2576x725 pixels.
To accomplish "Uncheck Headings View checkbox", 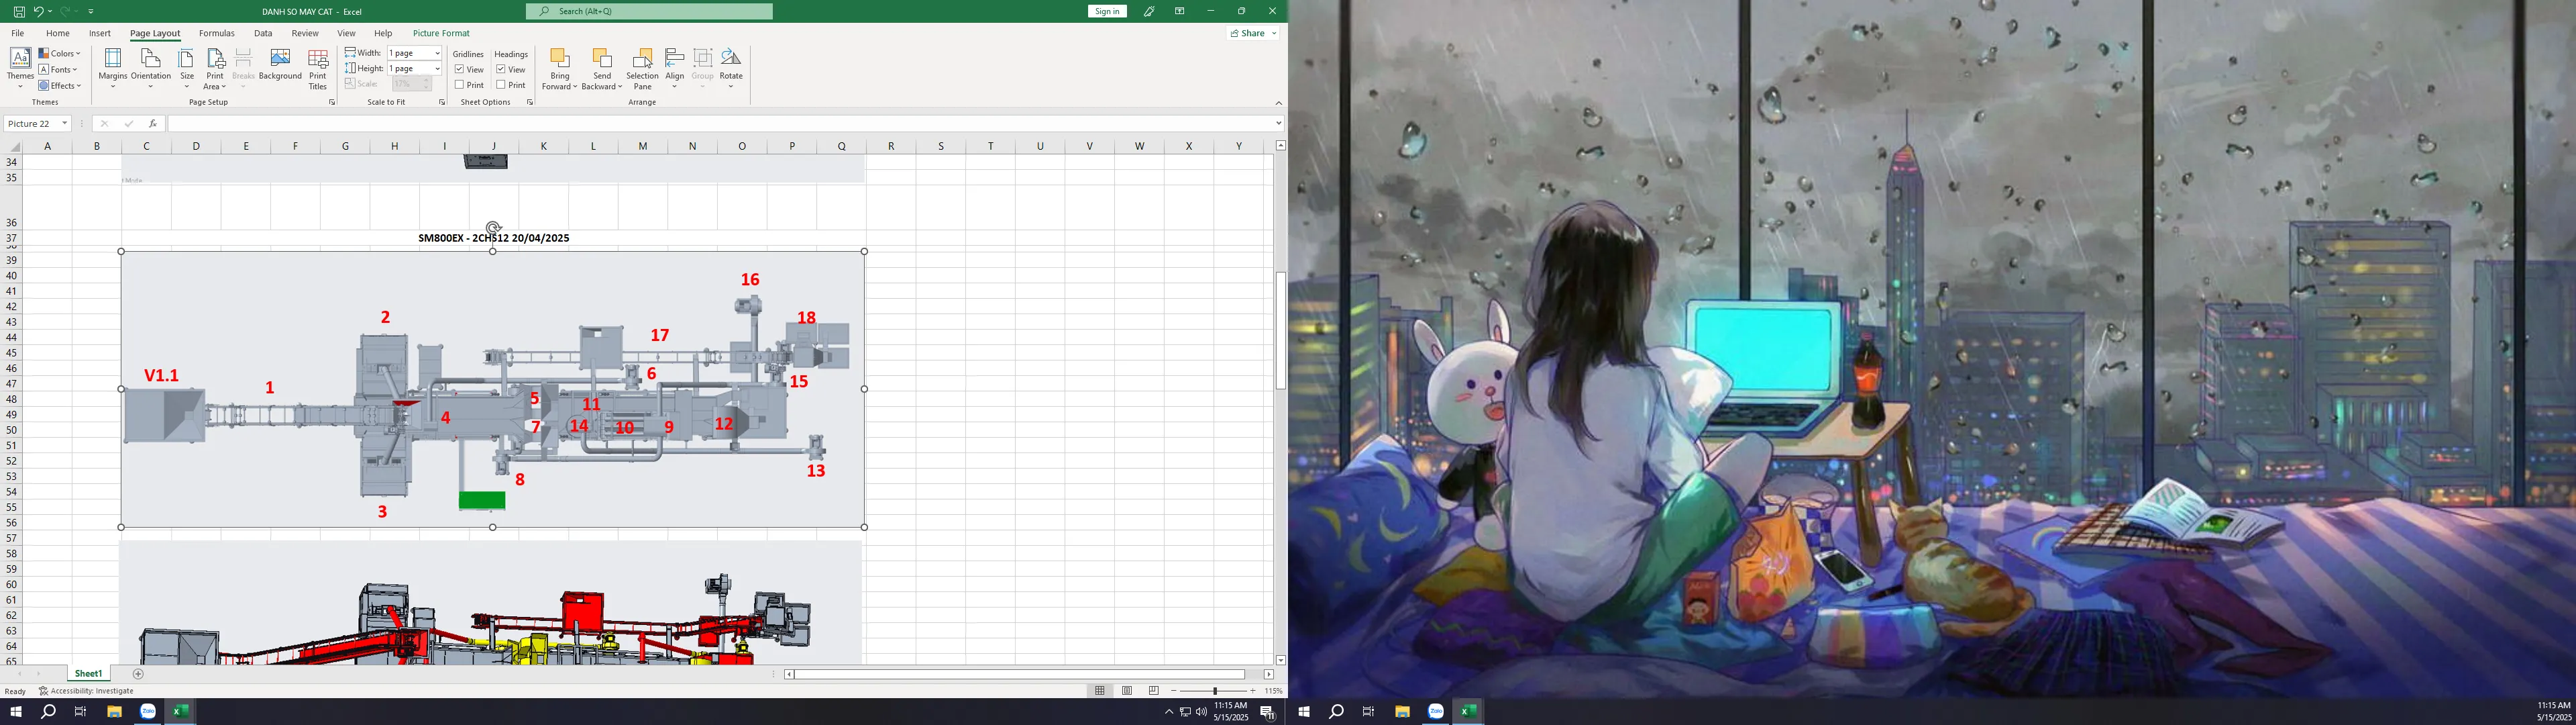I will click(501, 69).
